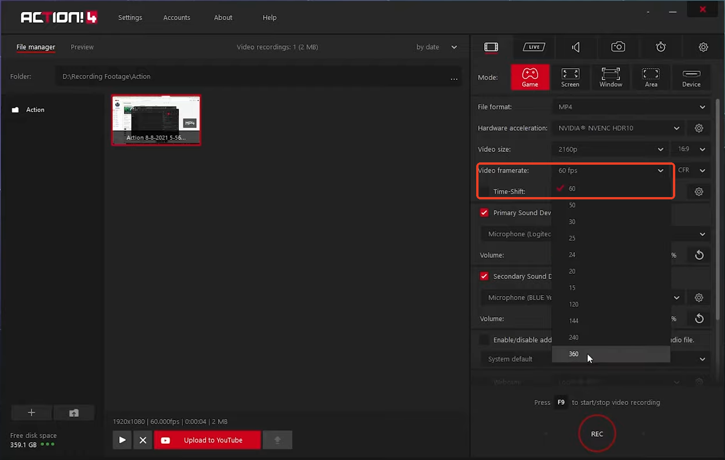725x460 pixels.
Task: Select the Area recording mode
Action: pyautogui.click(x=651, y=77)
